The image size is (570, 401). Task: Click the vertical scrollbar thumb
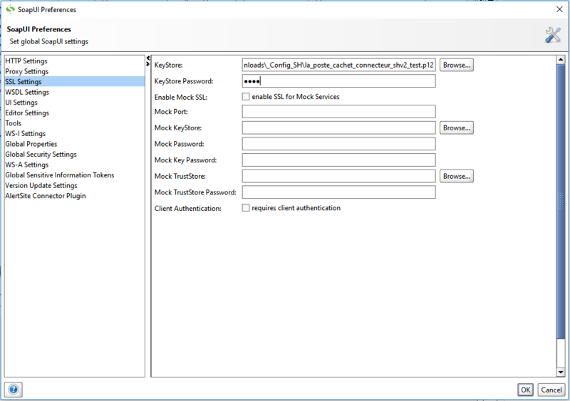(561, 201)
